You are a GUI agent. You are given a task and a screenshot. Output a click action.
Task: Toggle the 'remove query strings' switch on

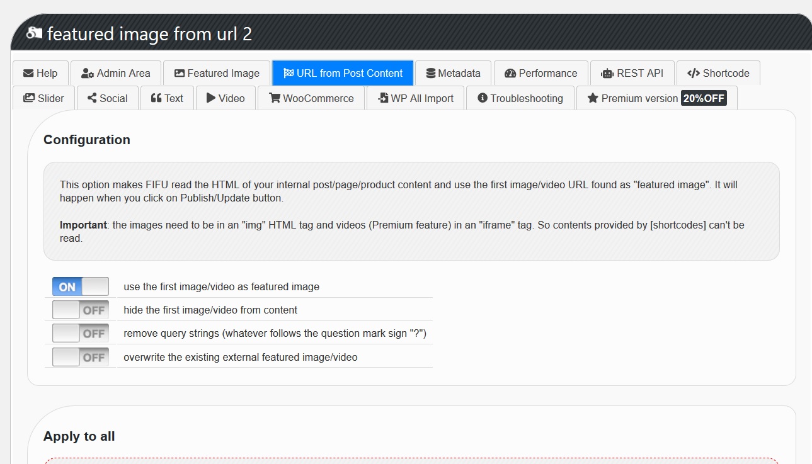81,333
